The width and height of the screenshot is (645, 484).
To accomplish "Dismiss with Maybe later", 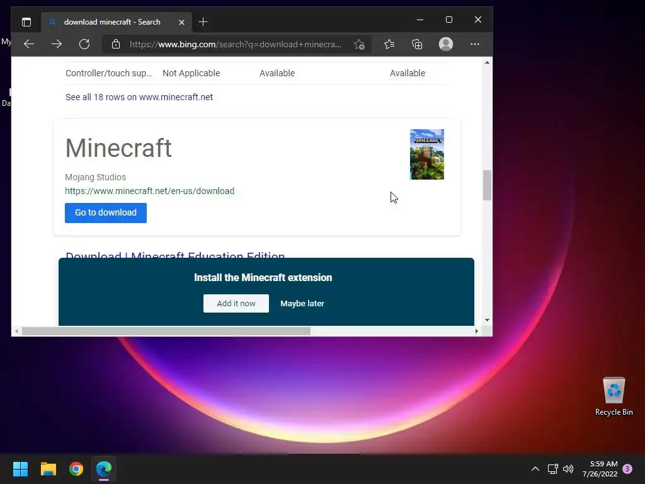I will pos(302,303).
